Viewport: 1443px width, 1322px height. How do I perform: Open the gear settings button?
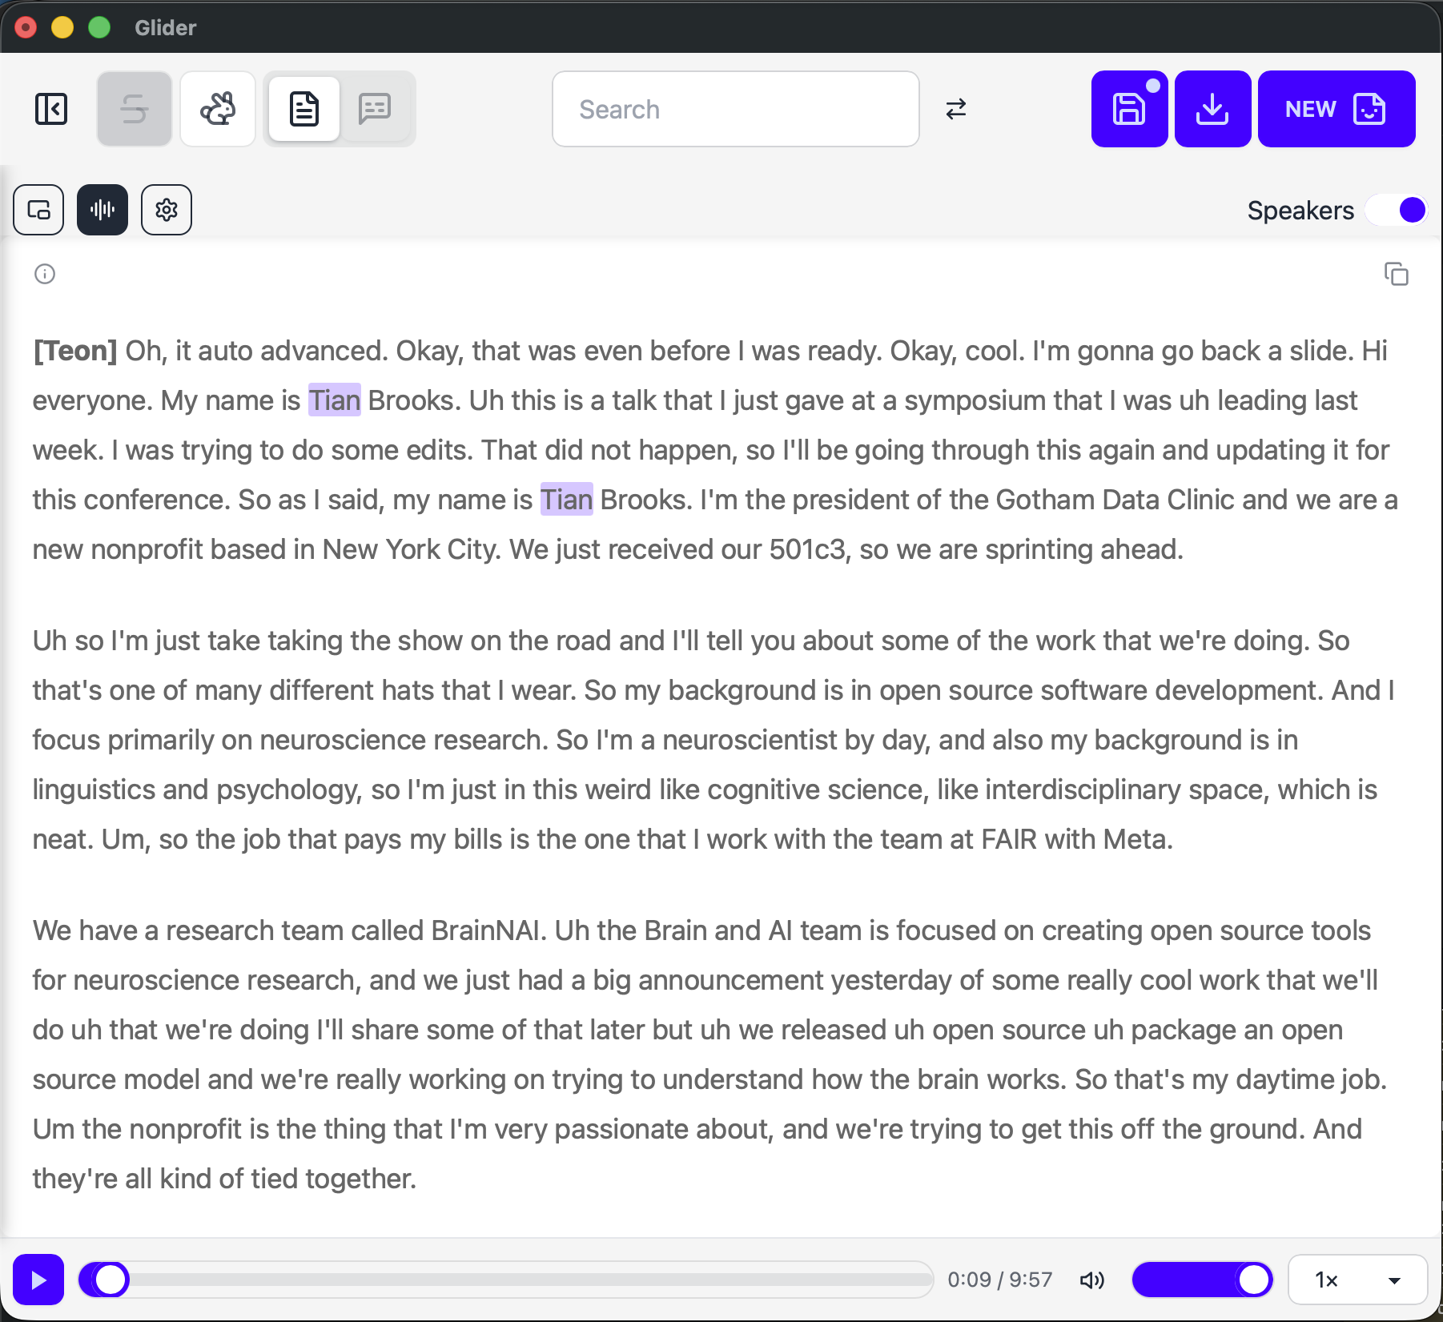tap(167, 210)
